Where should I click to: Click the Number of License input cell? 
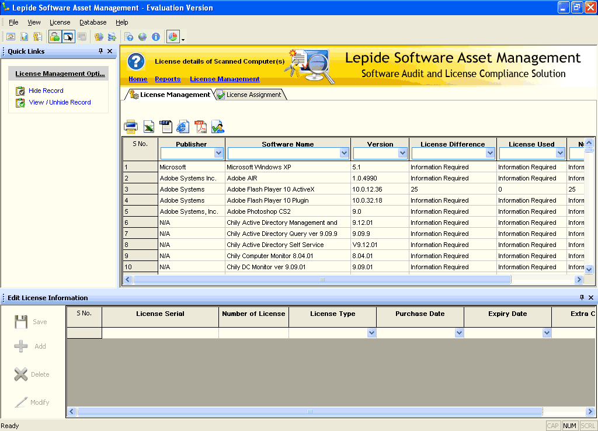pos(253,333)
